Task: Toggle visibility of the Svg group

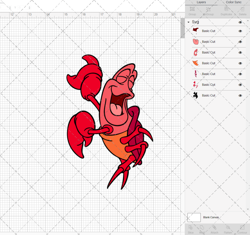Action: [x=240, y=22]
